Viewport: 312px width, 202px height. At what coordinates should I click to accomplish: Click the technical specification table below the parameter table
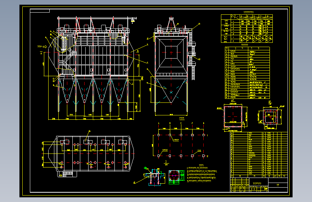tap(247, 73)
